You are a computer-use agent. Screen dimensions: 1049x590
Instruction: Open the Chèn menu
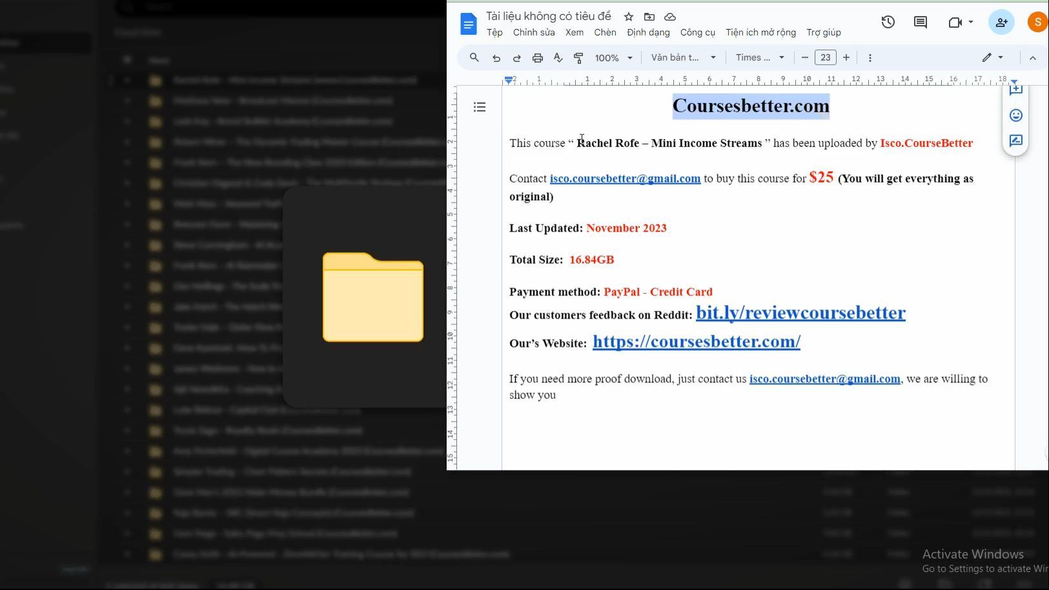(x=605, y=32)
